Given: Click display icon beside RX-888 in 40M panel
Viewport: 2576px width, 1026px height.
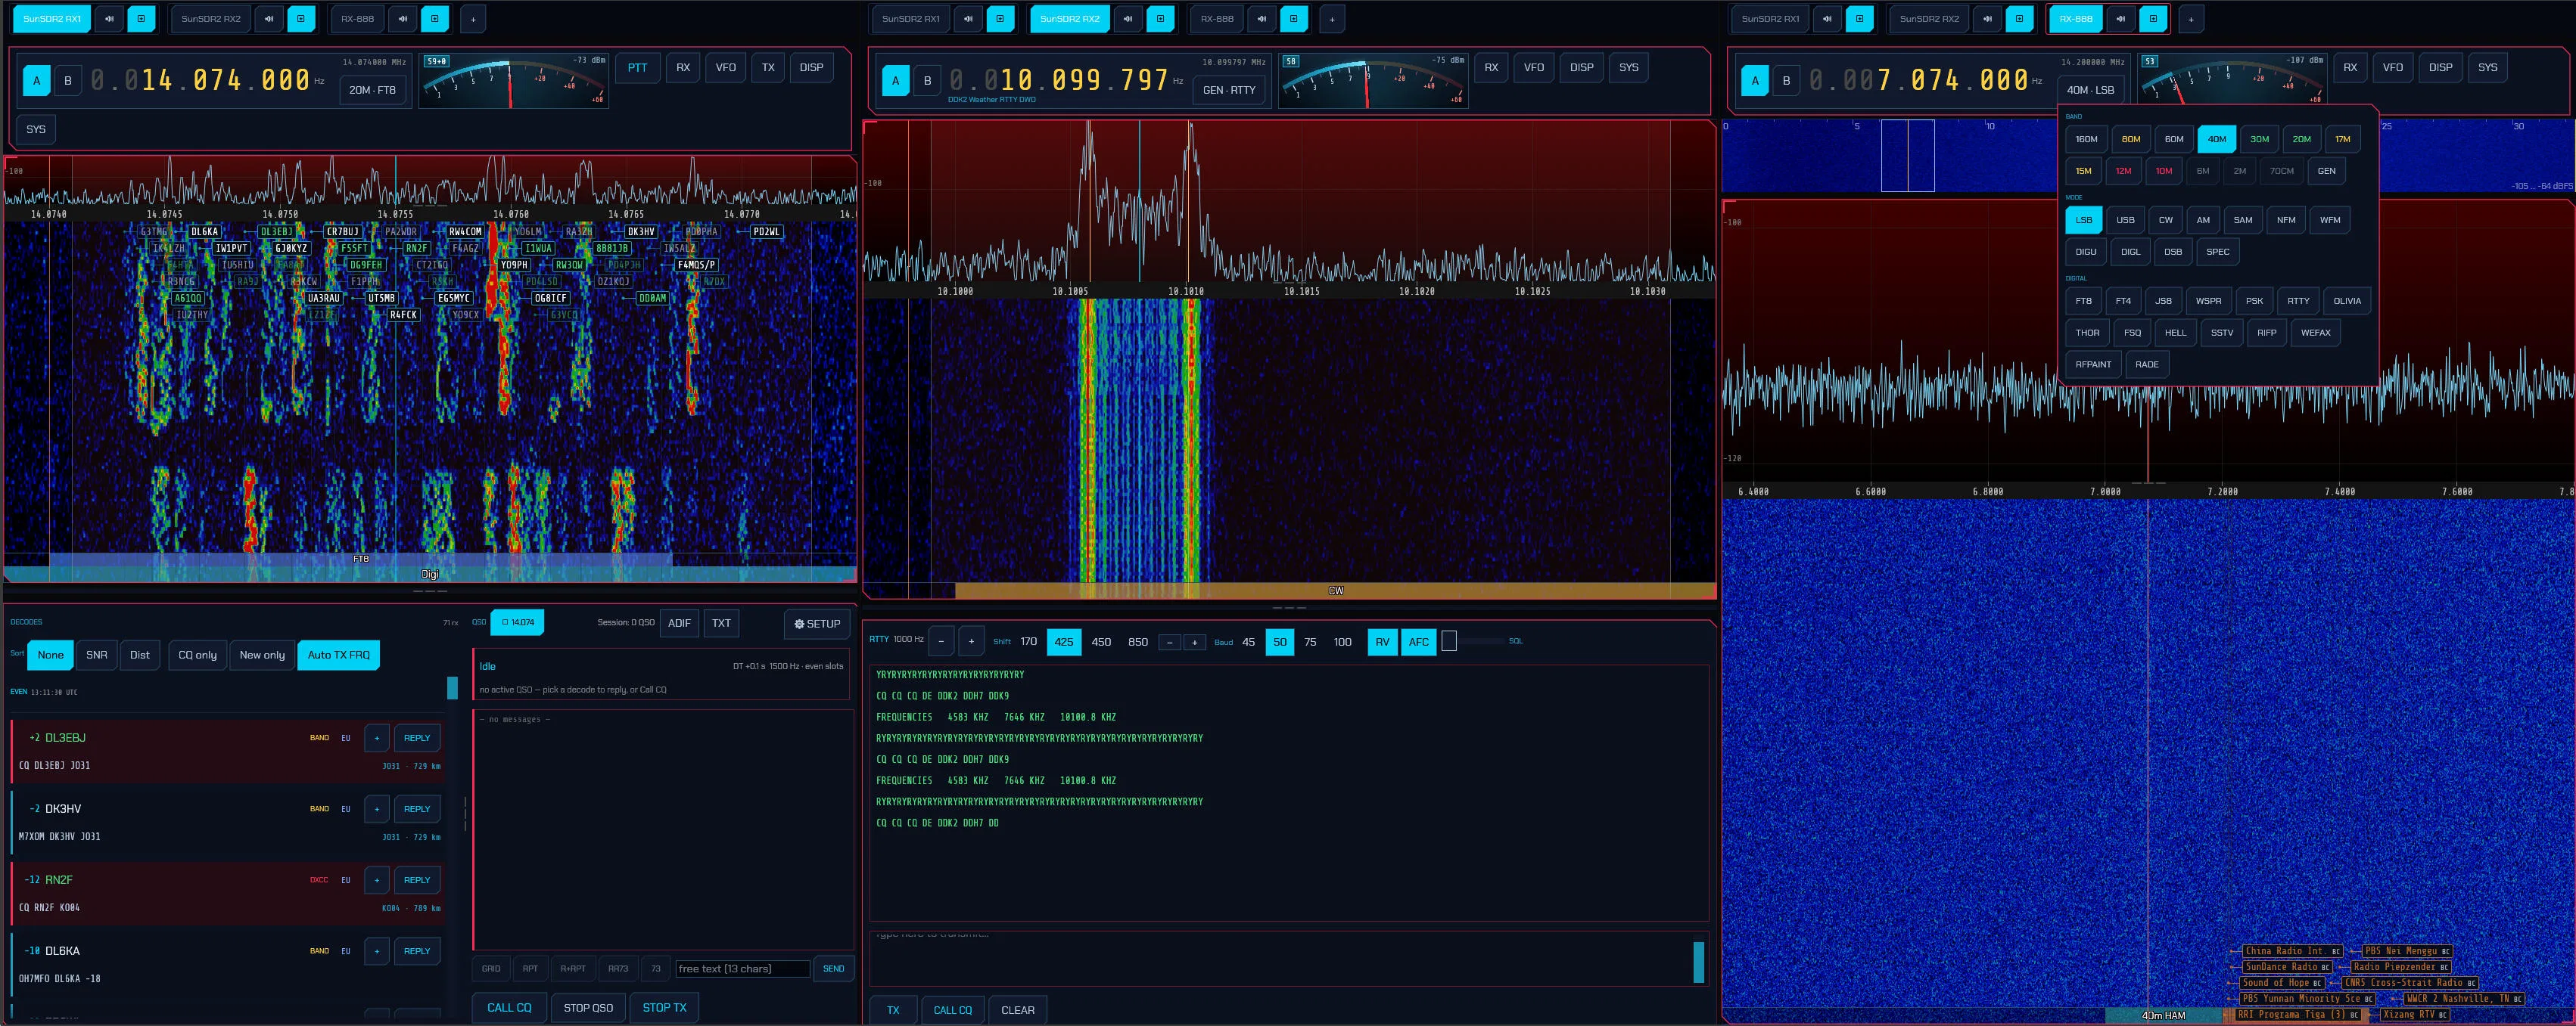Looking at the screenshot, I should 2153,19.
